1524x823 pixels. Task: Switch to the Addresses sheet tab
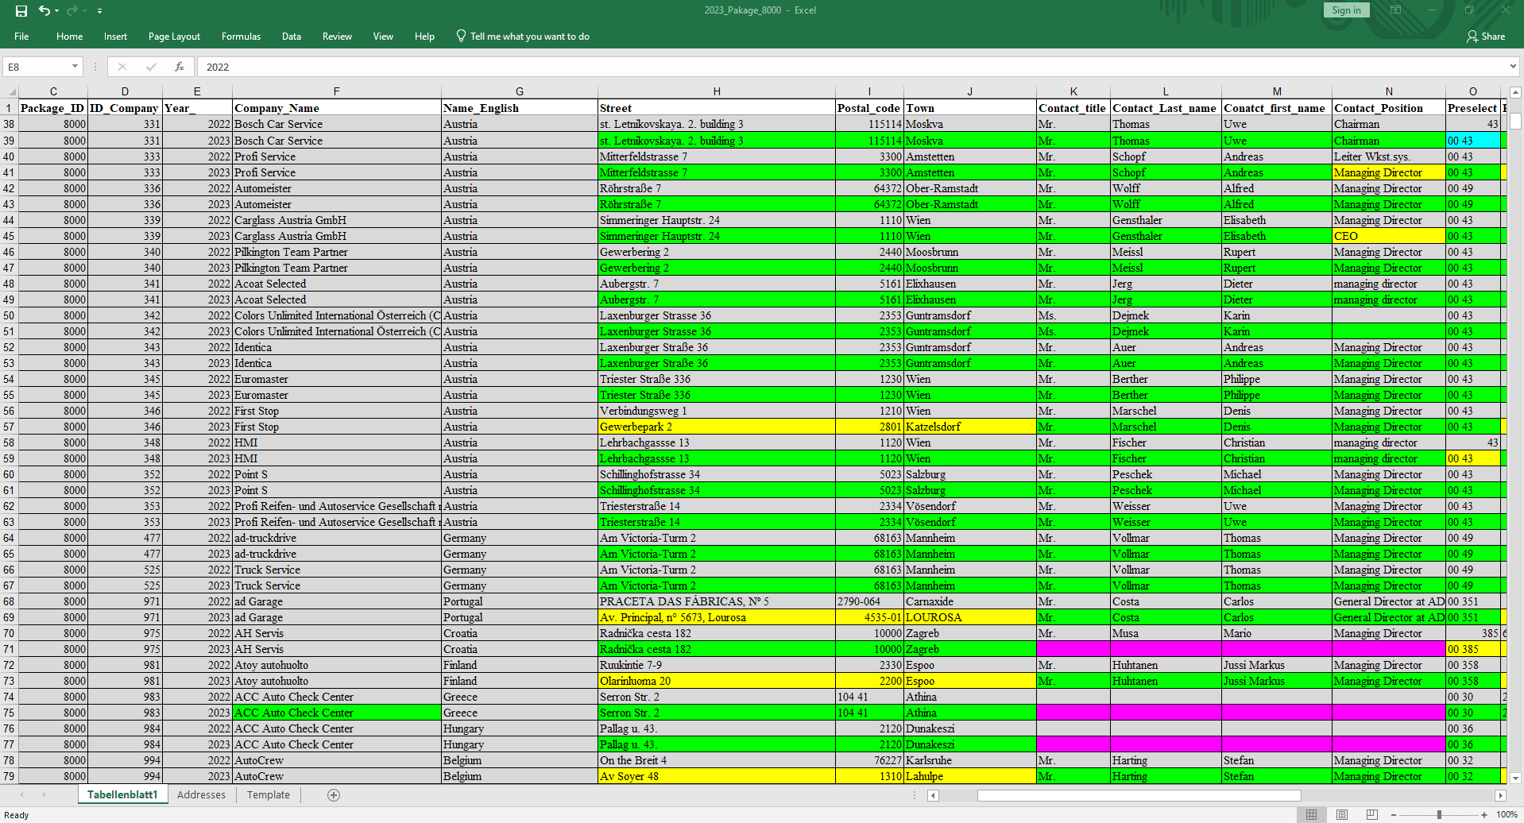tap(201, 794)
